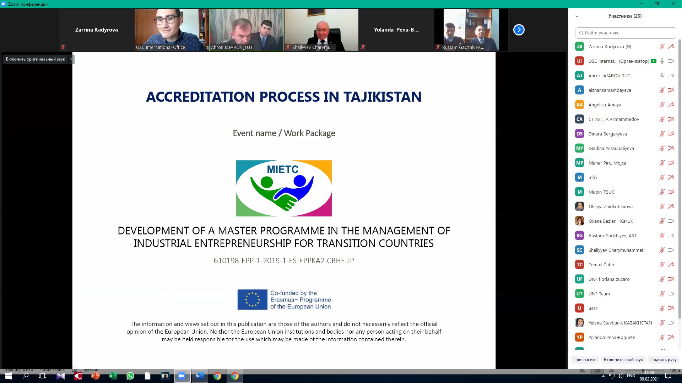Click screen-share indicator next to USC International organizer
This screenshot has width=682, height=383.
[653, 61]
